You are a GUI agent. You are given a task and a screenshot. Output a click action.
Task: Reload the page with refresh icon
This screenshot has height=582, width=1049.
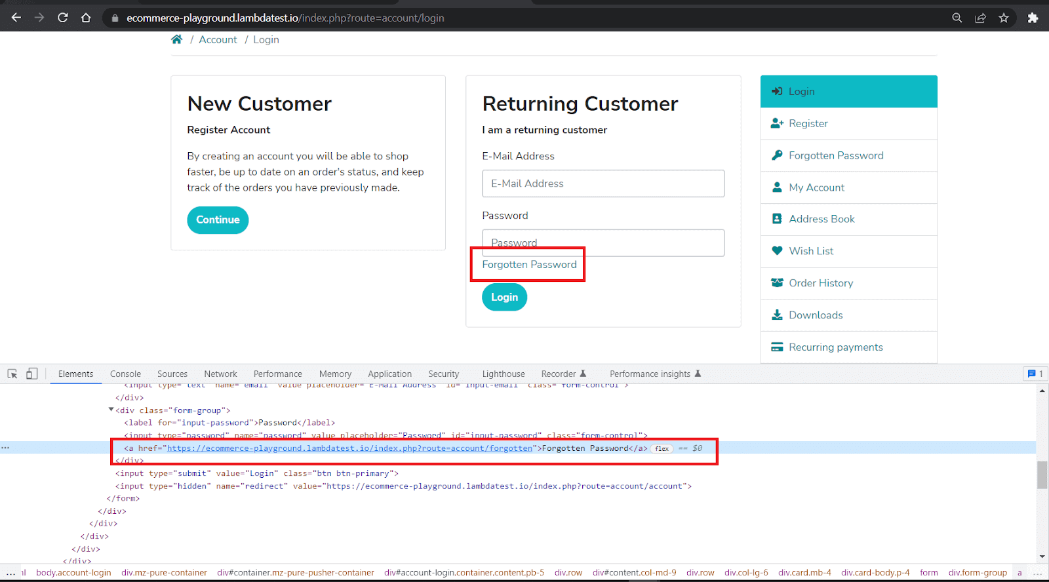[63, 18]
